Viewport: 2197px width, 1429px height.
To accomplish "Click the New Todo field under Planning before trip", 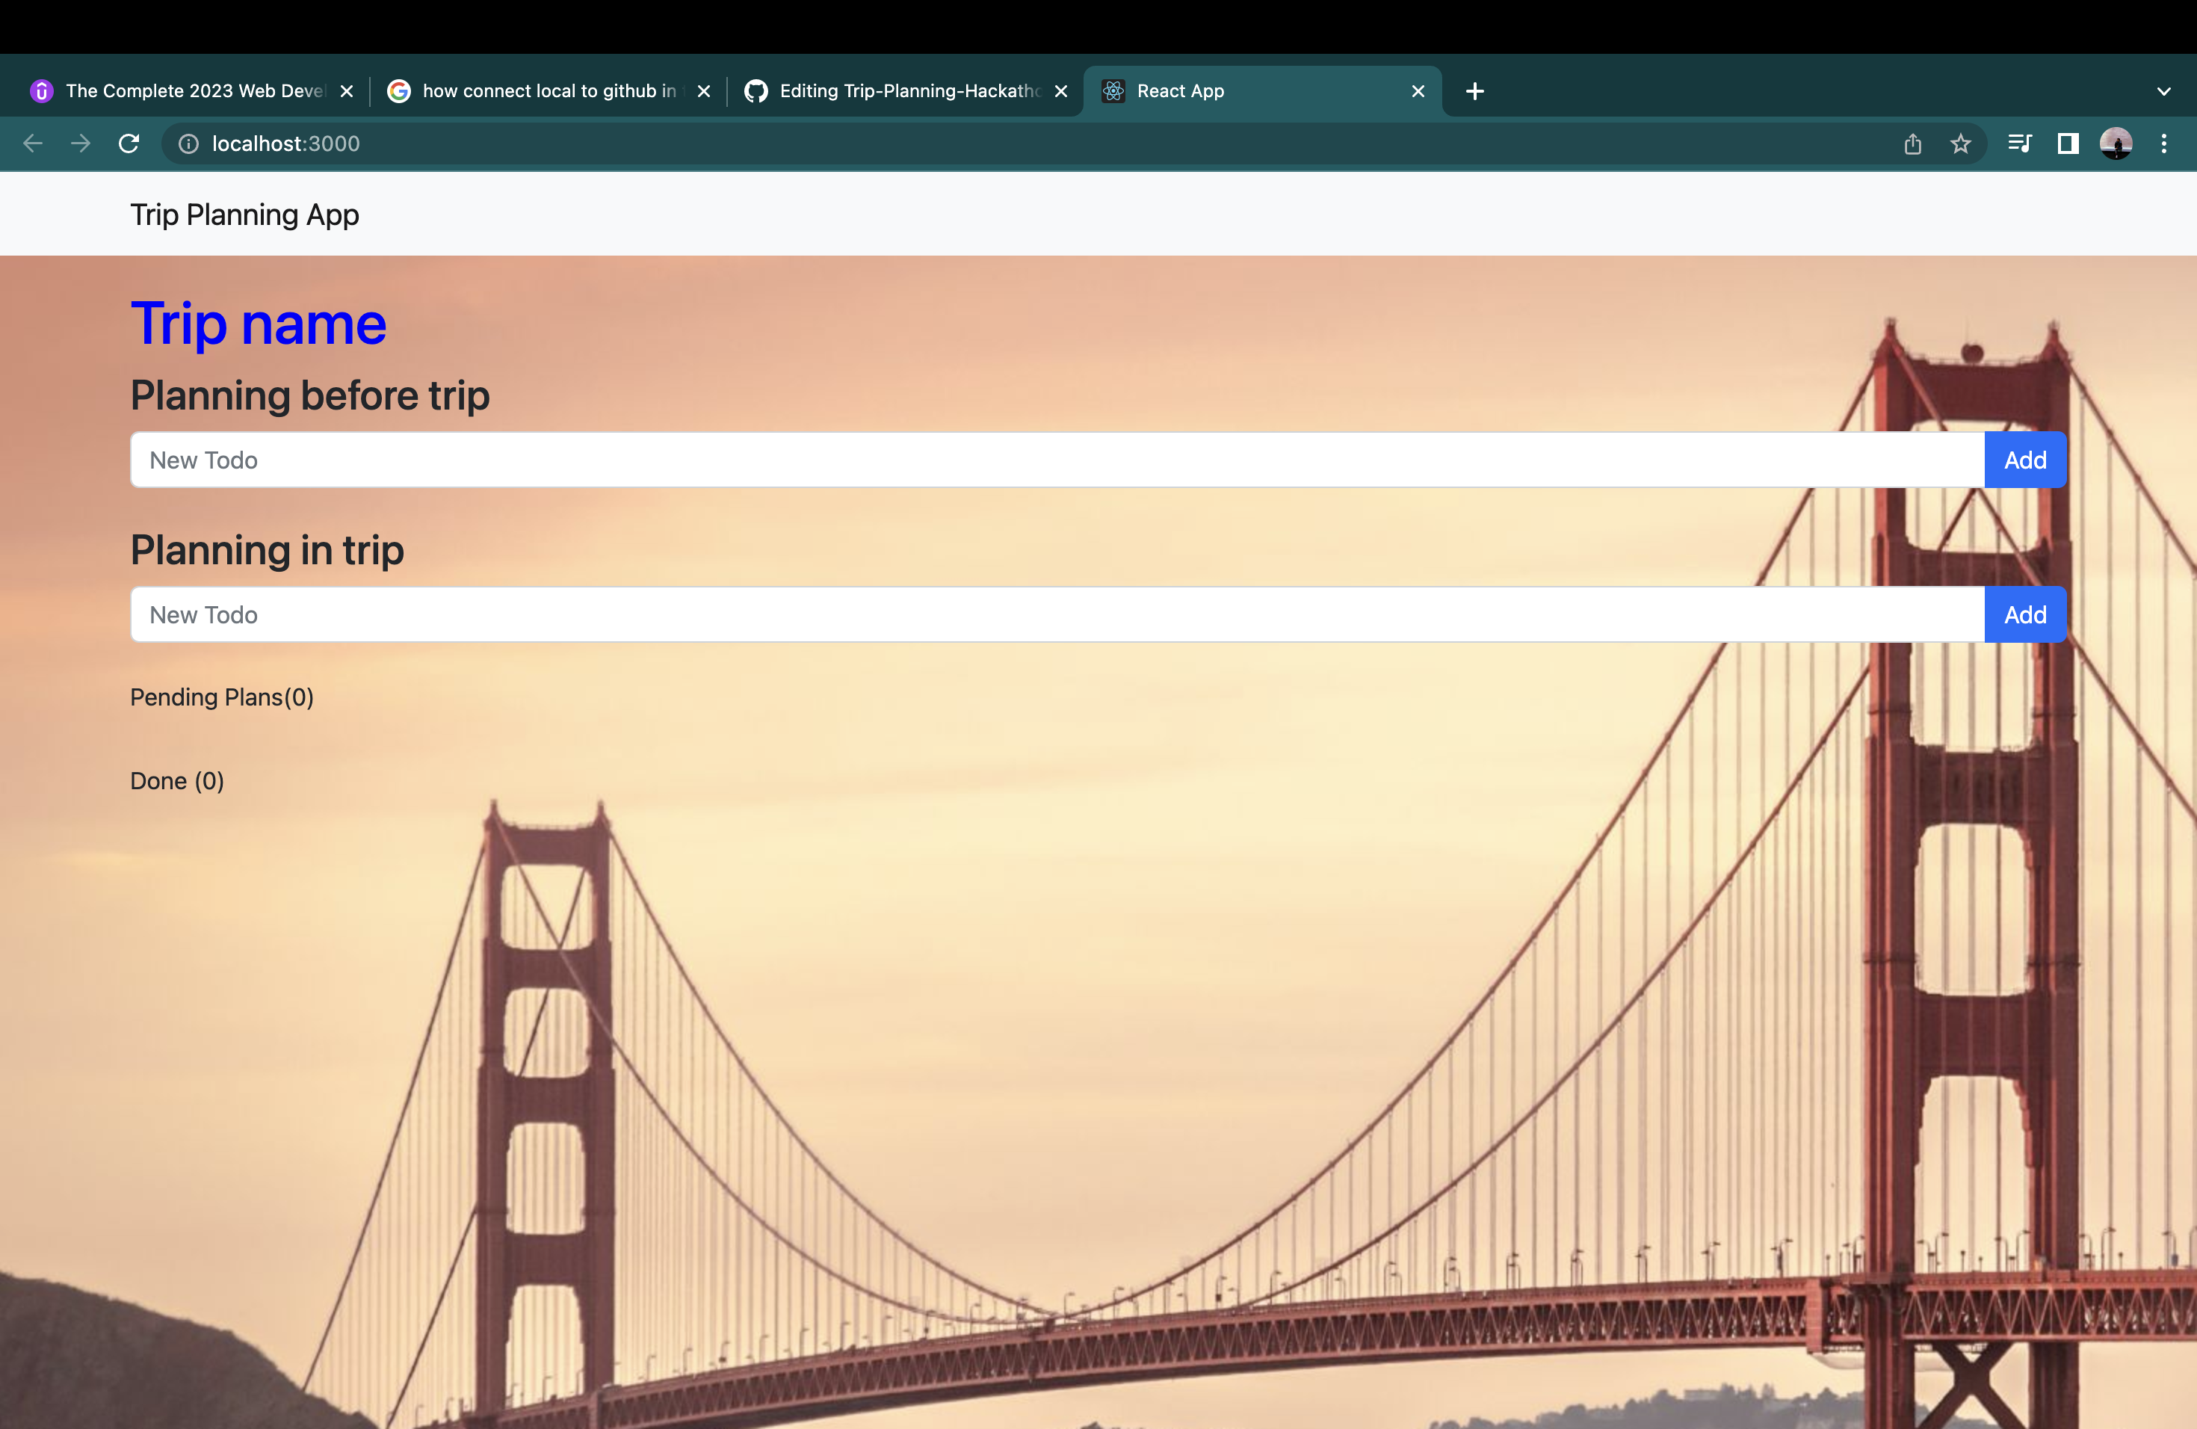I will [x=1058, y=460].
